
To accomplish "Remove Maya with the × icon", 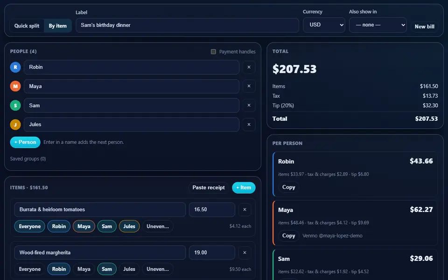I will (249, 86).
